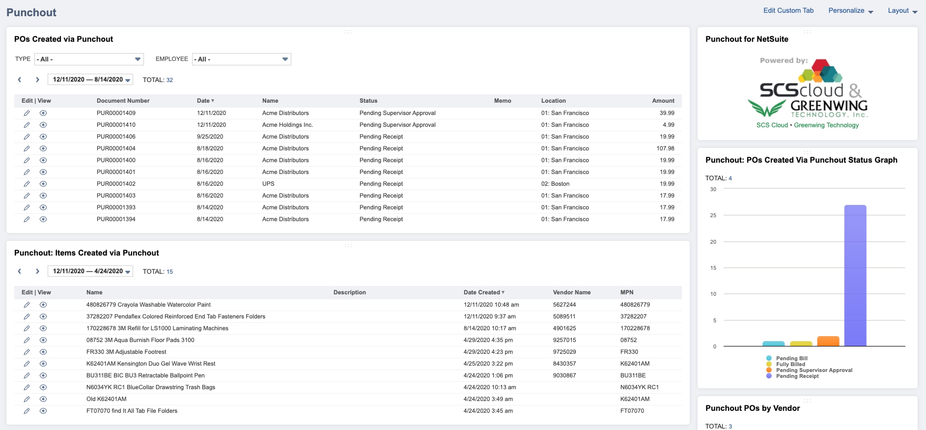Sort POs table by Document Number column

click(123, 101)
